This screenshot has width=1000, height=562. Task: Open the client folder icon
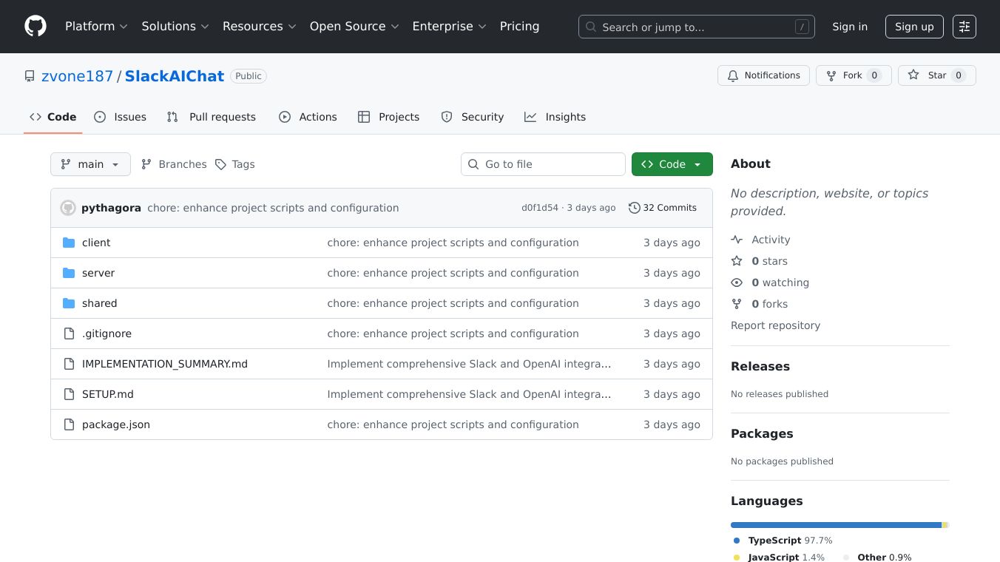[x=69, y=243]
